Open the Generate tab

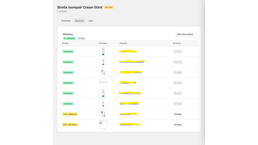point(66,21)
